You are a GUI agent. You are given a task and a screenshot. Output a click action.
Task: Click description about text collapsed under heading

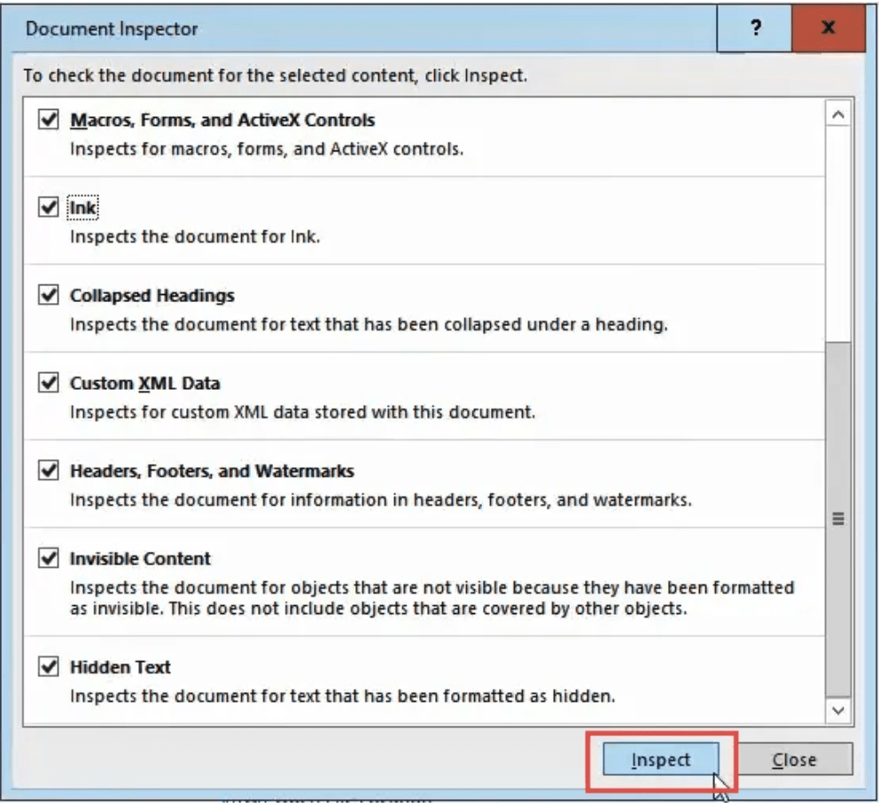point(369,324)
